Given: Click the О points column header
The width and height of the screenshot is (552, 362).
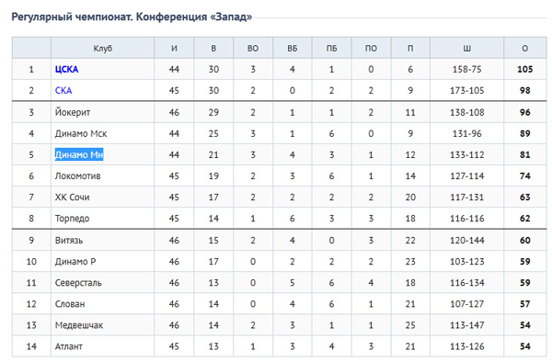Looking at the screenshot, I should 525,48.
